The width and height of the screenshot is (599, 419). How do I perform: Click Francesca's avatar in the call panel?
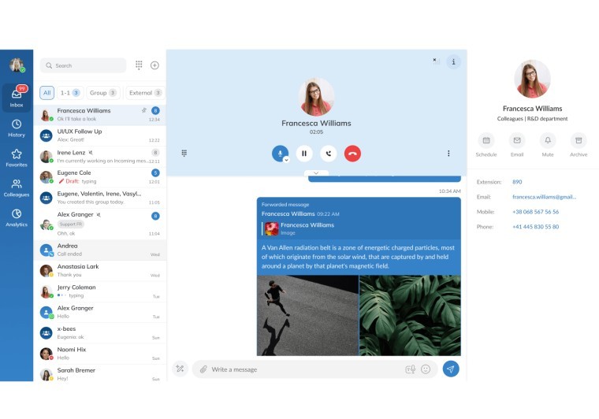316,97
